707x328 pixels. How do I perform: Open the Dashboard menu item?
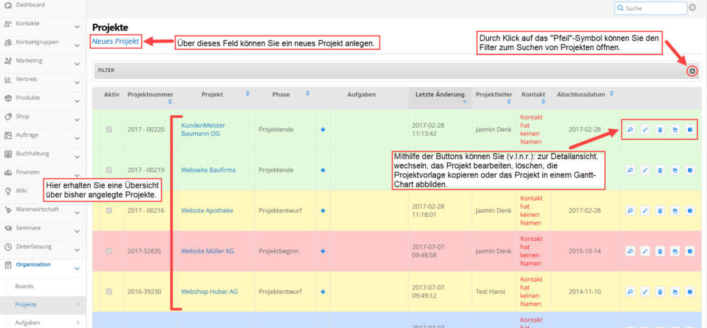click(30, 5)
